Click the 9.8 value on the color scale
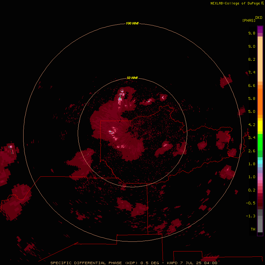The width and height of the screenshot is (265, 265). [x=252, y=33]
